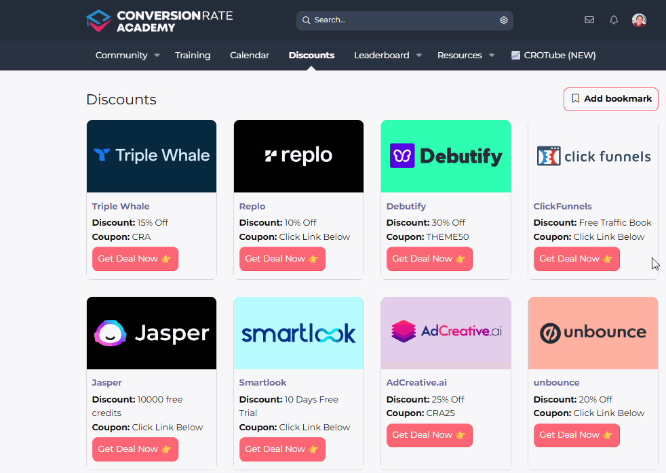The image size is (666, 473).
Task: Expand the Leaderboard dropdown arrow
Action: [419, 55]
